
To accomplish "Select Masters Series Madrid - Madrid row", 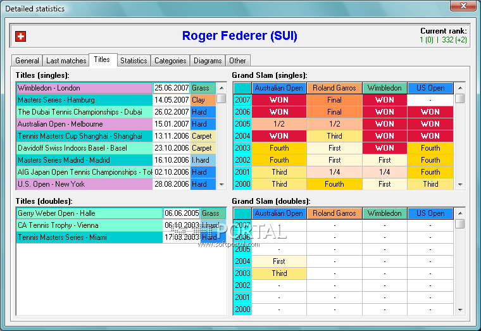I will pyautogui.click(x=116, y=160).
